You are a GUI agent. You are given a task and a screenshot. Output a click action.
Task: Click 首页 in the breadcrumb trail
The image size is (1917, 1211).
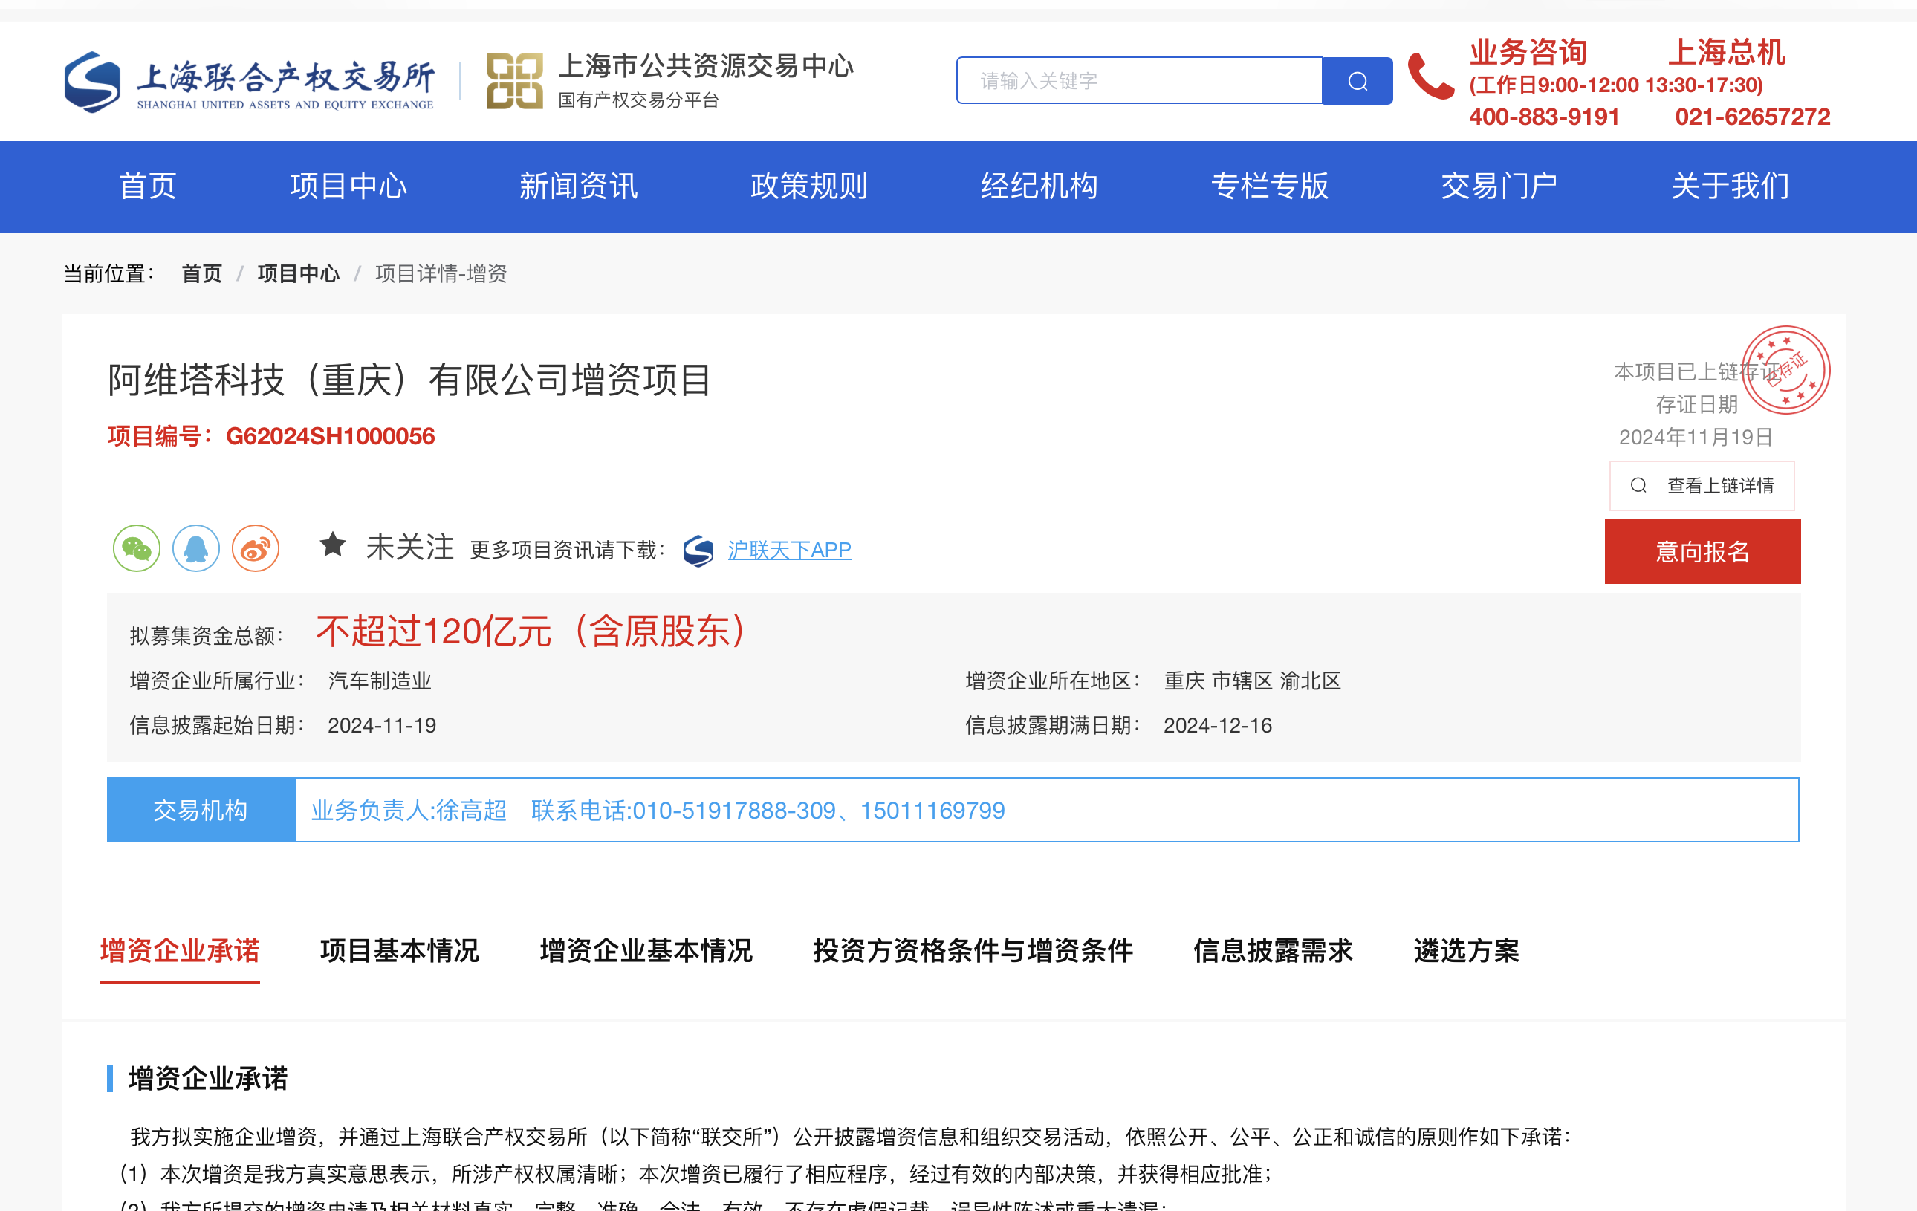[x=201, y=274]
